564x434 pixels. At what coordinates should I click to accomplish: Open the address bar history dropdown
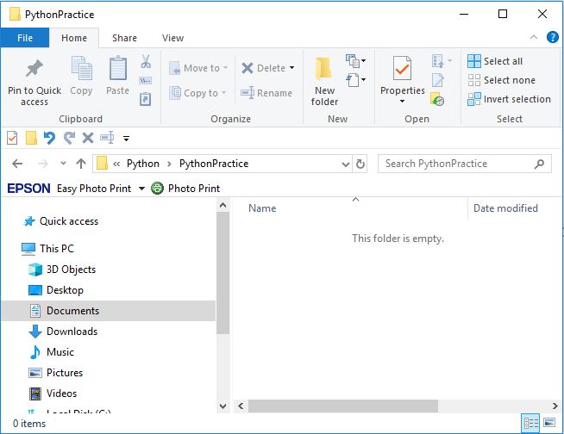point(346,164)
